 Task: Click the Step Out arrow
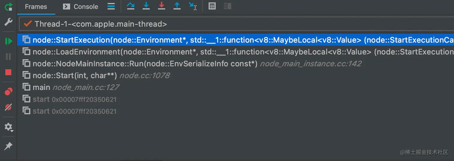tap(177, 6)
